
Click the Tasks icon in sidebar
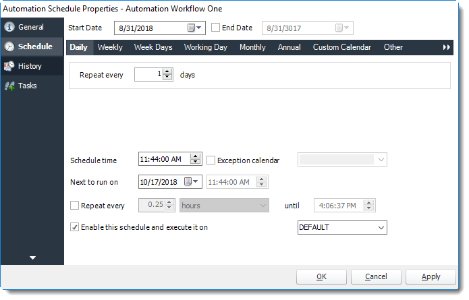10,86
